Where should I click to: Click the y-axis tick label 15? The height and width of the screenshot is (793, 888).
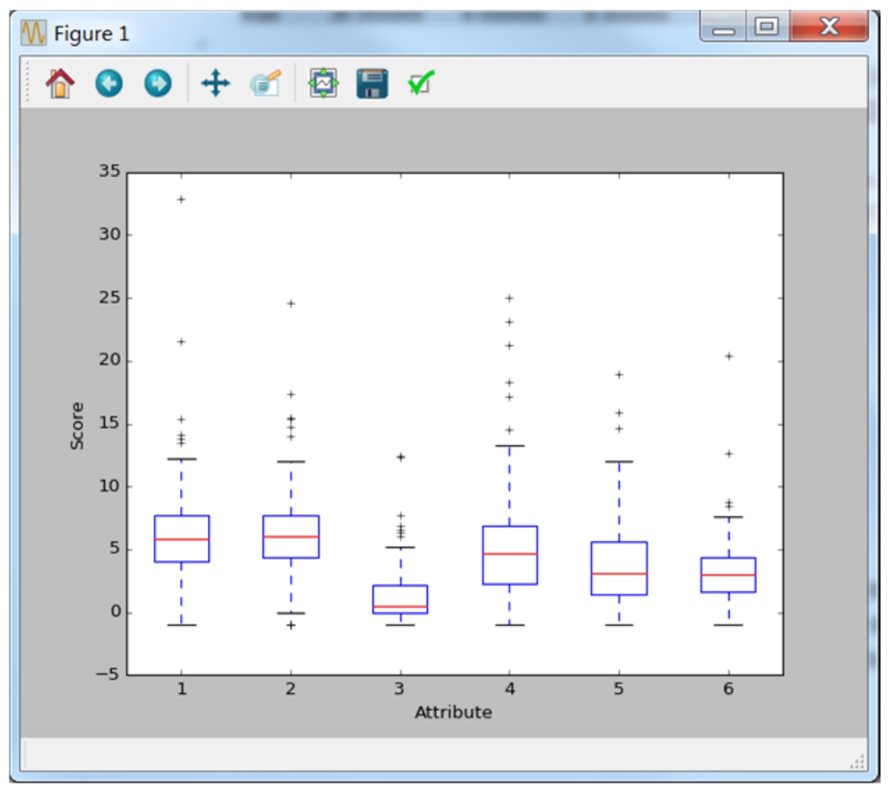click(x=109, y=423)
